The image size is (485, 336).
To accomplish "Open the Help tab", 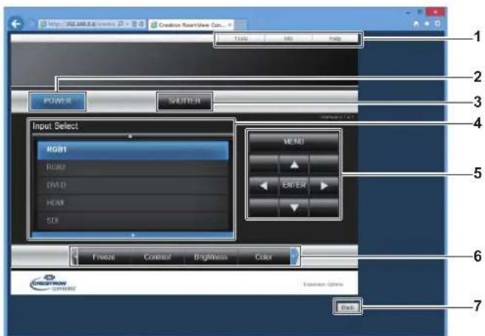I will click(x=335, y=38).
